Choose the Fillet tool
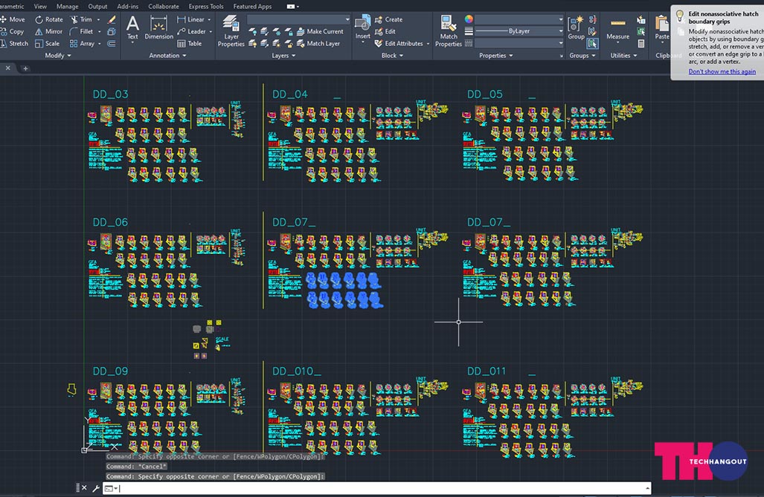The height and width of the screenshot is (497, 764). 81,32
